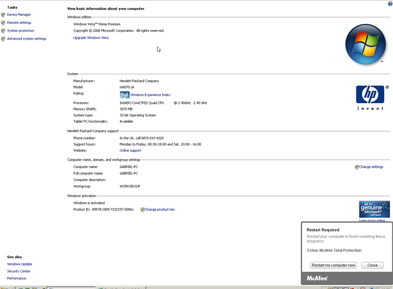Open Windows Update from See also

point(20,264)
